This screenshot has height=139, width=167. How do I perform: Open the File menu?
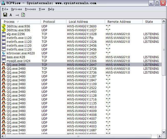pyautogui.click(x=5, y=9)
